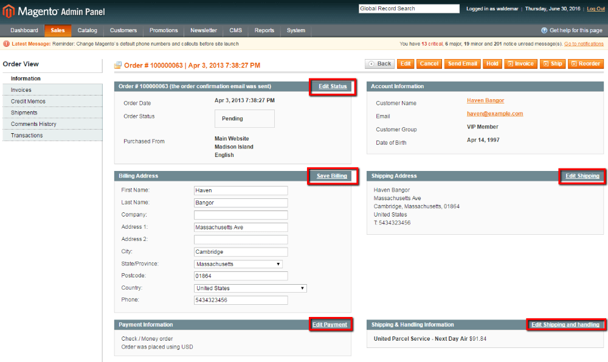The width and height of the screenshot is (608, 362).
Task: Expand the Country dropdown
Action: tap(250, 288)
